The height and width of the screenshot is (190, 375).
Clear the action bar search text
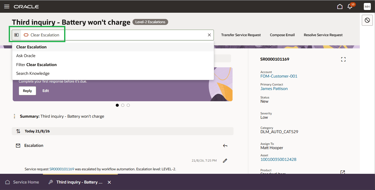pos(209,35)
